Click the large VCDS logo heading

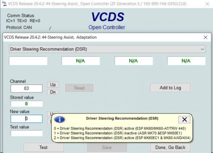[107, 17]
